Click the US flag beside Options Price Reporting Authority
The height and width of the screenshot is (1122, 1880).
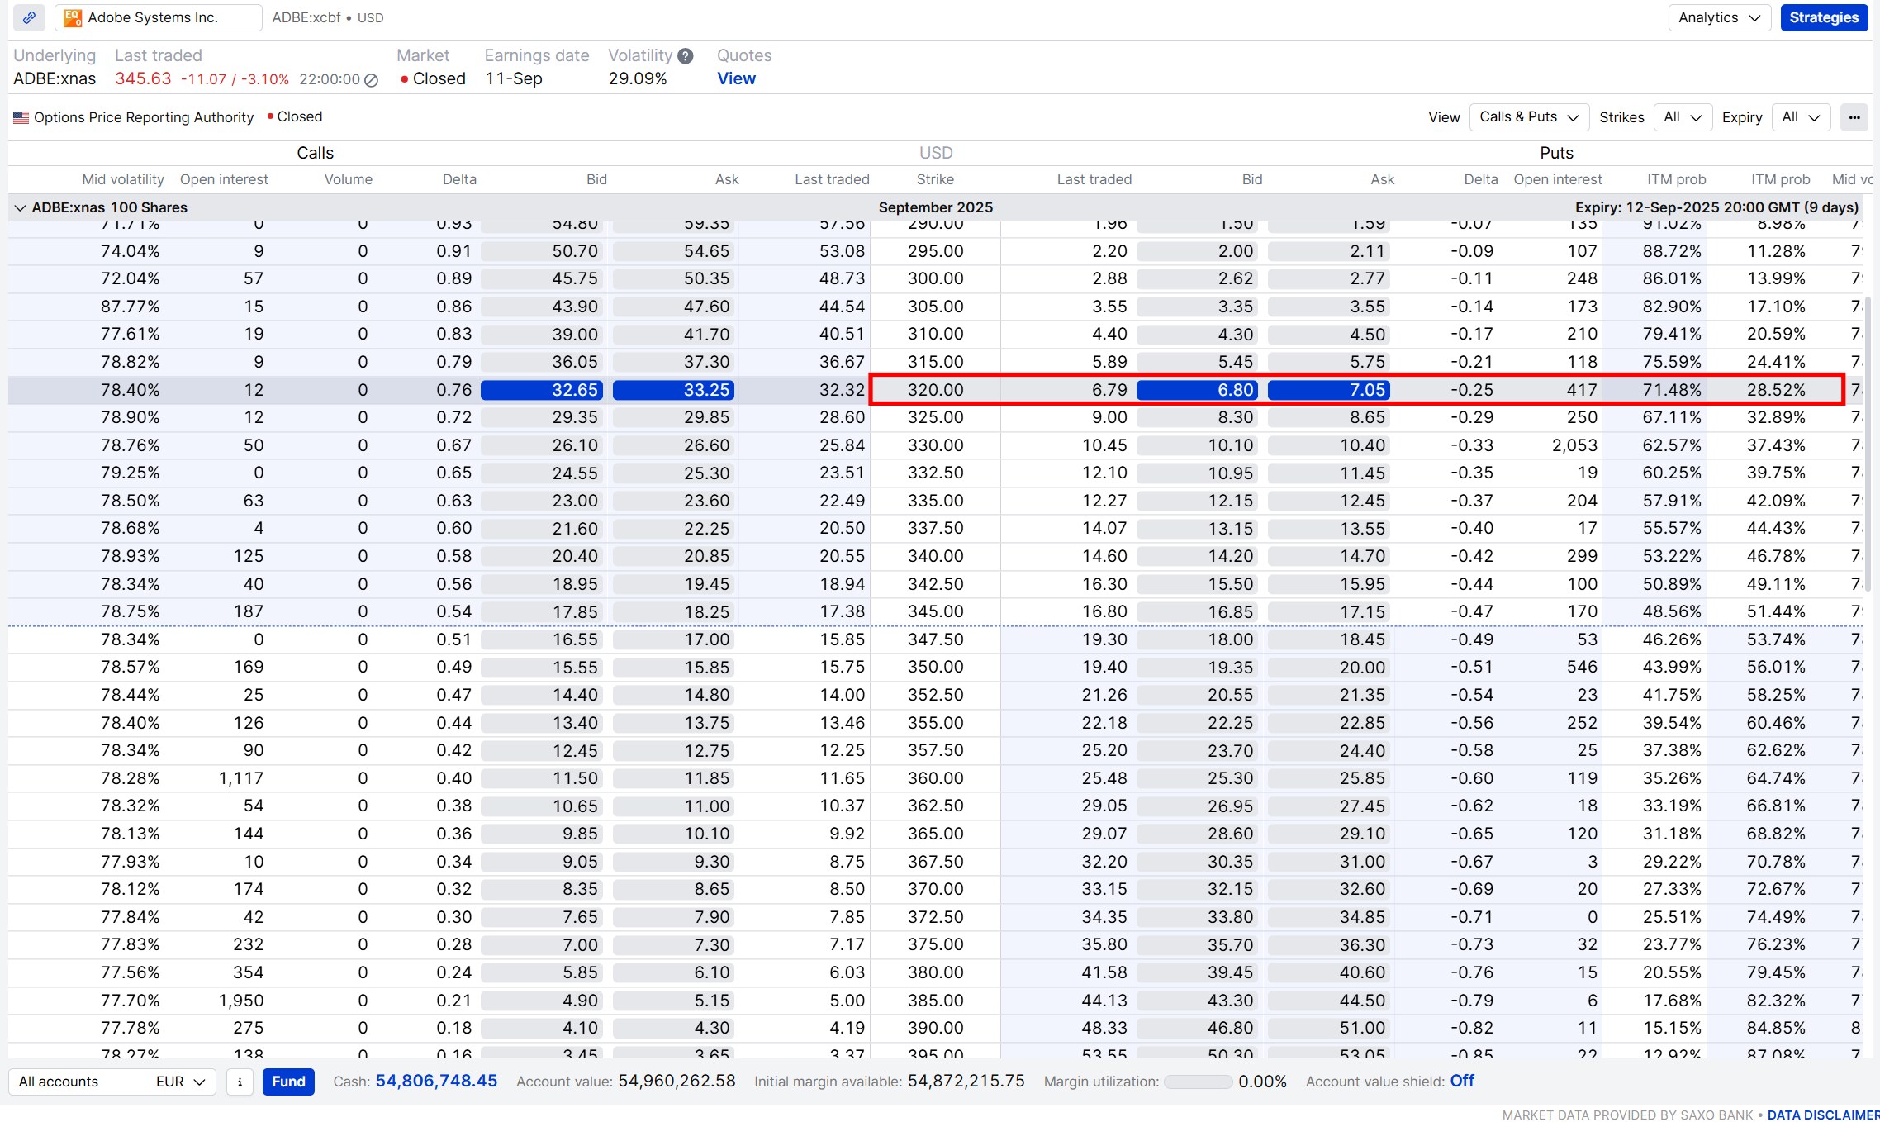pyautogui.click(x=21, y=116)
